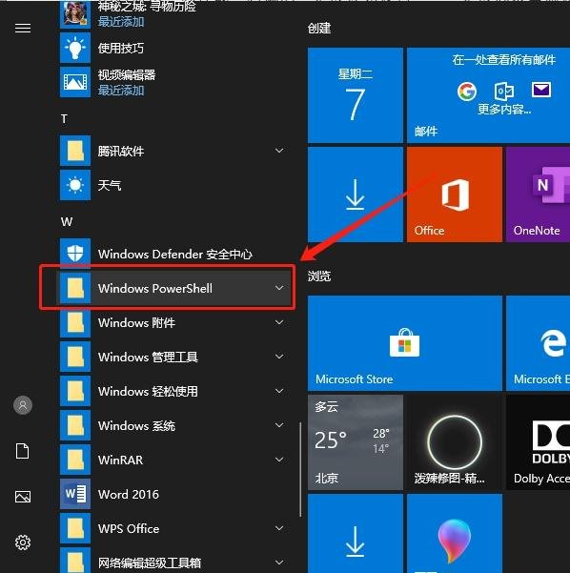Expand the WPS Office chevron
The height and width of the screenshot is (573, 570).
(x=279, y=528)
